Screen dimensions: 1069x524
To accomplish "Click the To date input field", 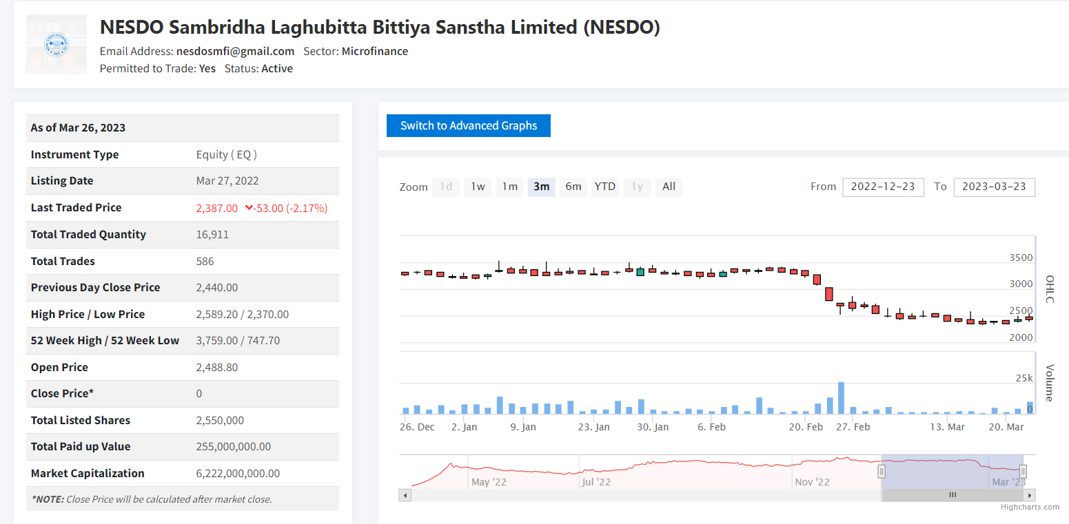I will (994, 187).
